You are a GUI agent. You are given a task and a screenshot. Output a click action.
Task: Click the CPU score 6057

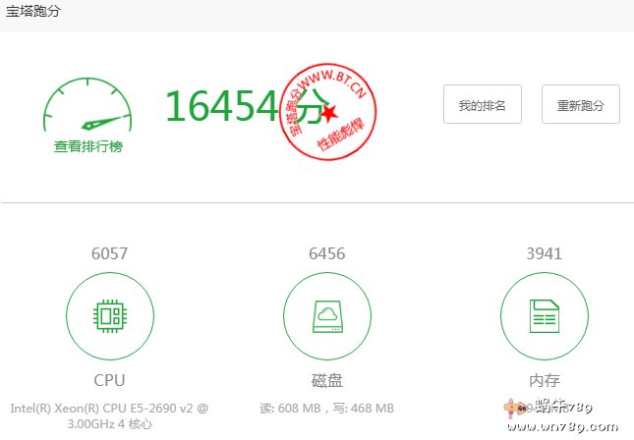point(109,253)
